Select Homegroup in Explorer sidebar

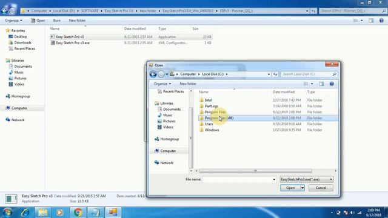pos(18,96)
